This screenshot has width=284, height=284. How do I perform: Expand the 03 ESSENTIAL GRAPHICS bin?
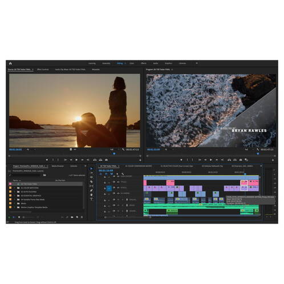click(x=15, y=196)
